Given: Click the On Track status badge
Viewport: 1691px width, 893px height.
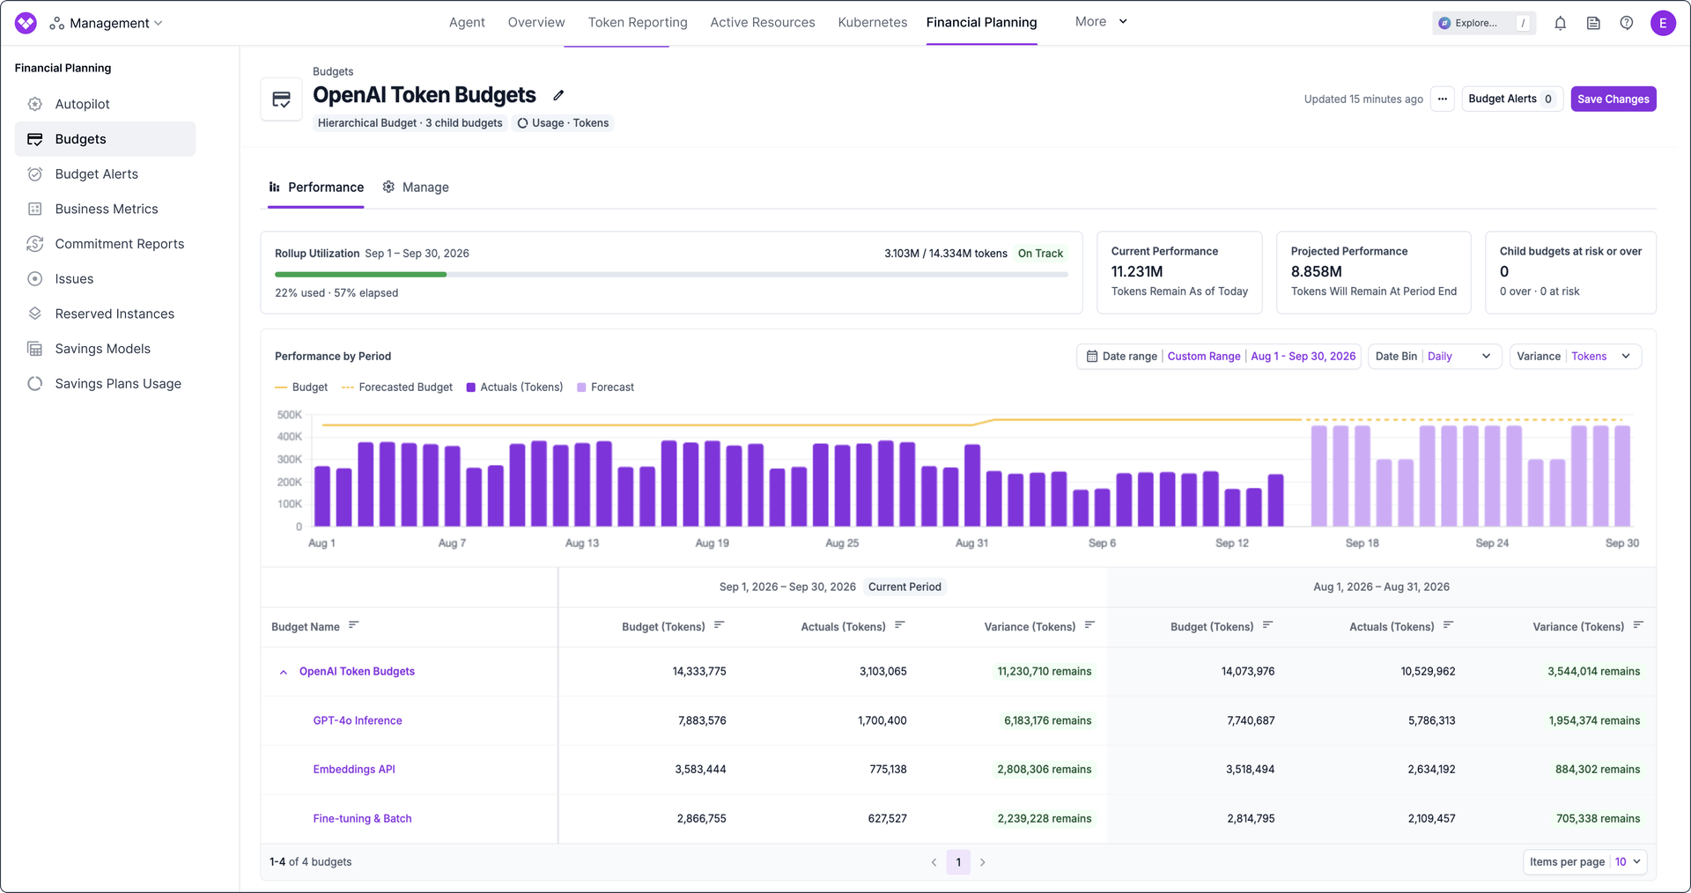Looking at the screenshot, I should point(1040,253).
